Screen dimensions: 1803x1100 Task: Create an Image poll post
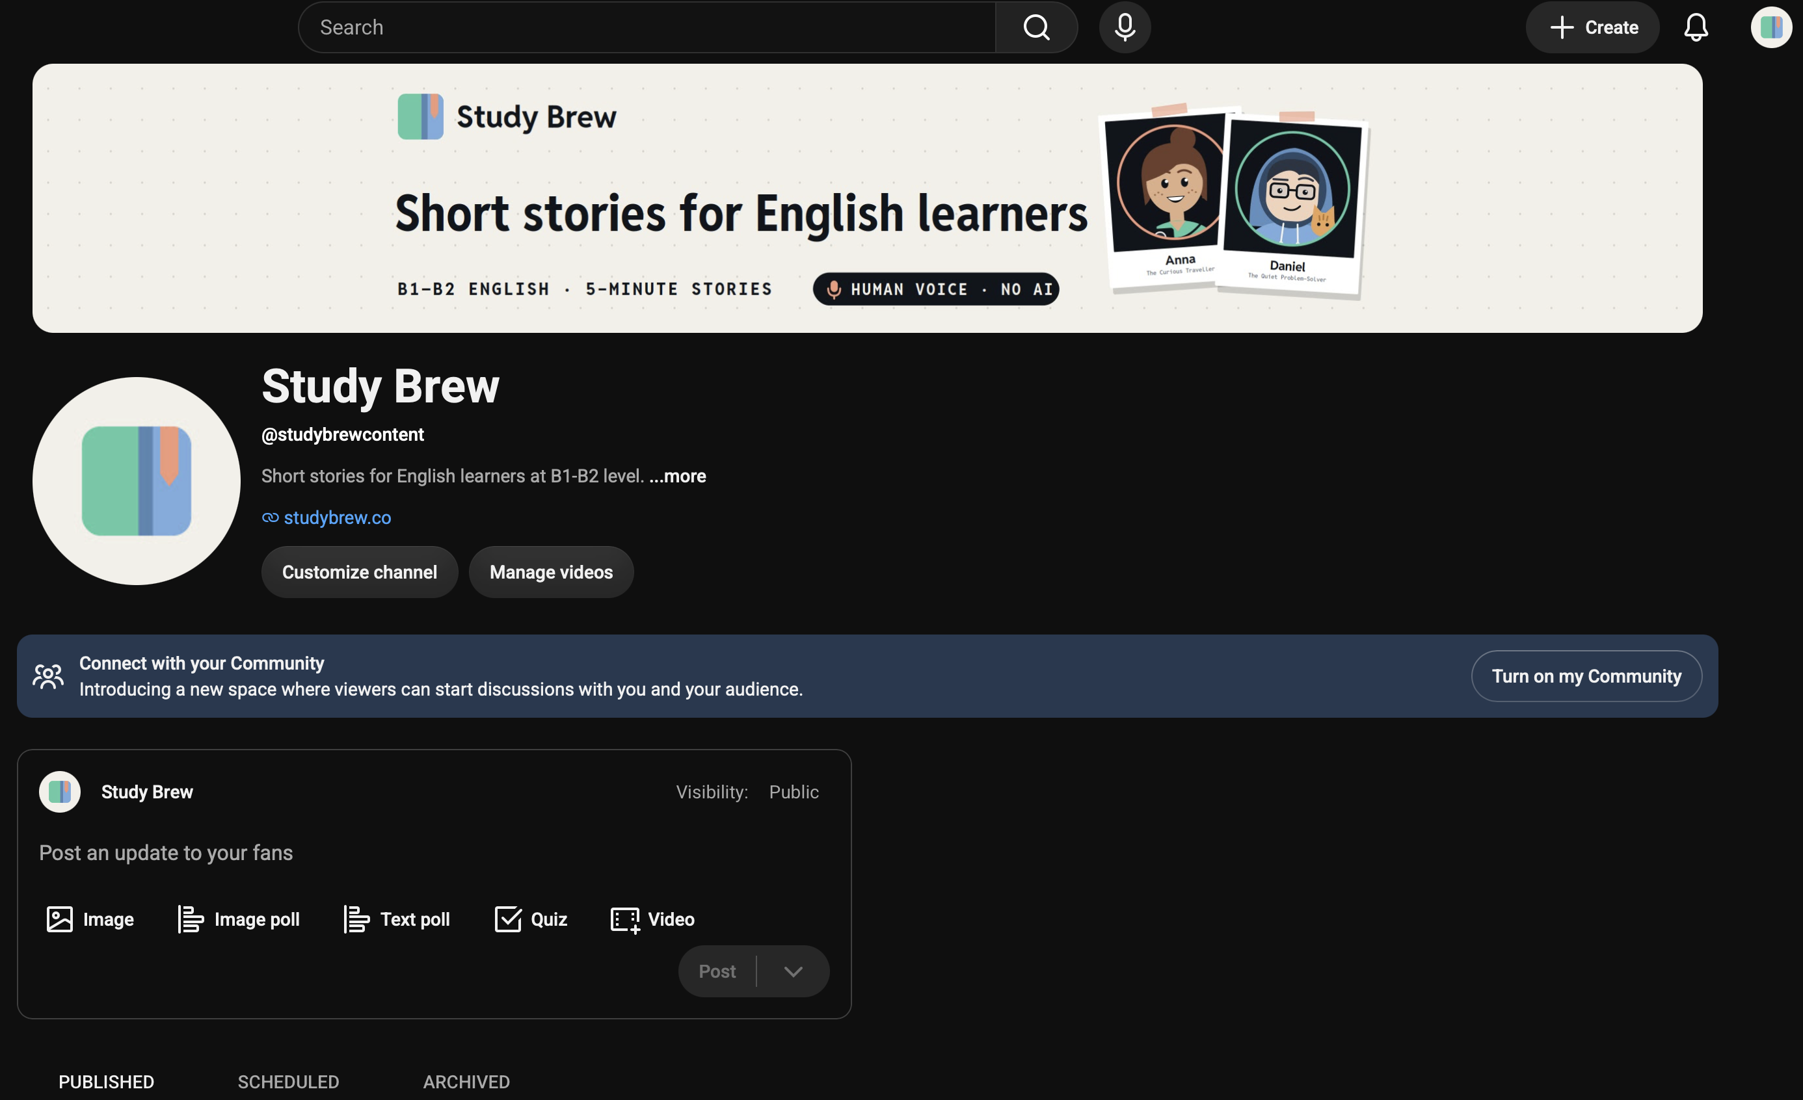[239, 919]
